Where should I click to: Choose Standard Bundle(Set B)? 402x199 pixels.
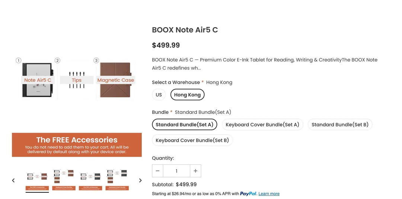pyautogui.click(x=340, y=125)
